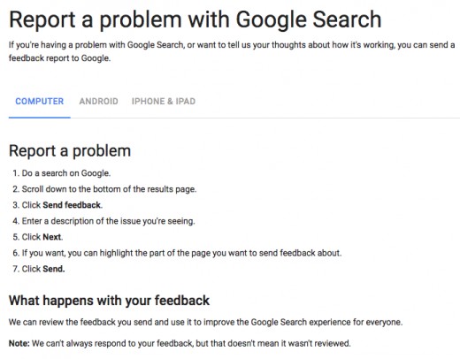Click the bold 'Send.' text in step 7

click(x=54, y=269)
